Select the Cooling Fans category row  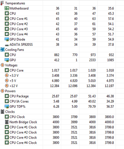[62, 50]
